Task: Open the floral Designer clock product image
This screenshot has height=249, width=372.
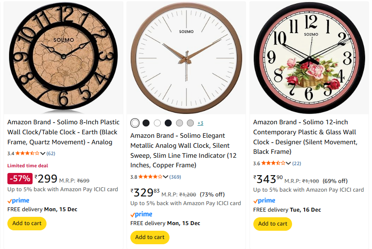Action: 310,58
